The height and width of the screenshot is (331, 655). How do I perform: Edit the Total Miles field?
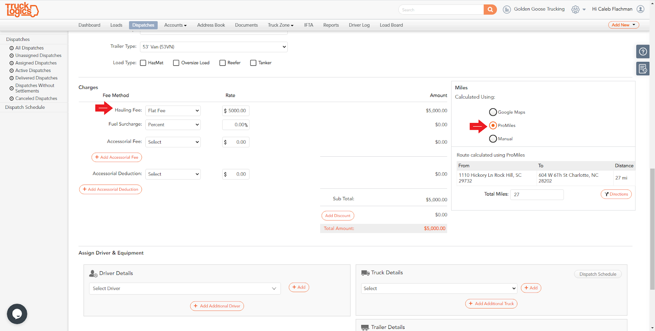[537, 194]
